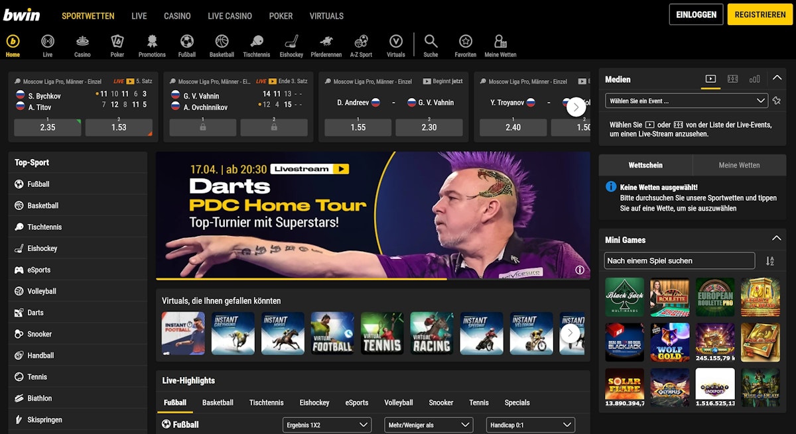Collapse the Mini Games panel
The image size is (796, 434).
(x=777, y=239)
